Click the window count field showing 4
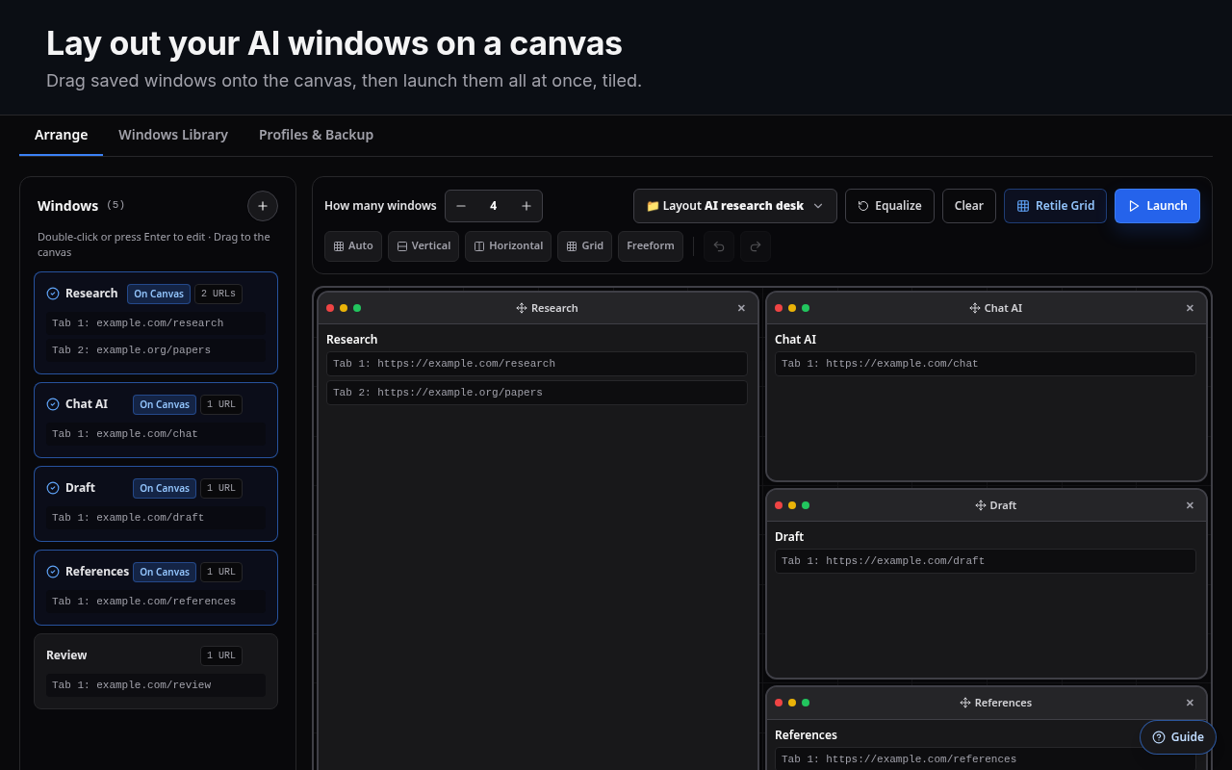This screenshot has width=1232, height=770. 494,206
